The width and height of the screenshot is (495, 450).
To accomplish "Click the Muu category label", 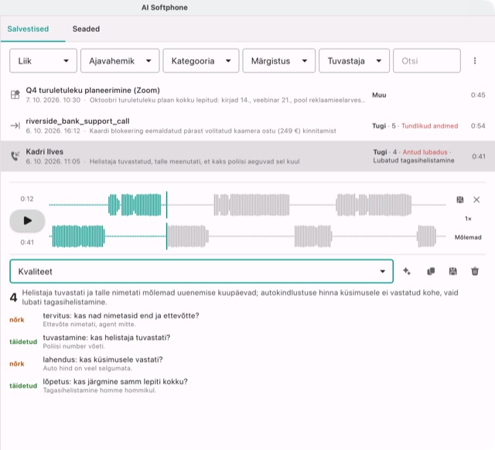I will point(379,94).
